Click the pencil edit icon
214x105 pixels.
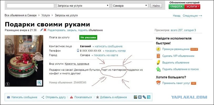42,30
